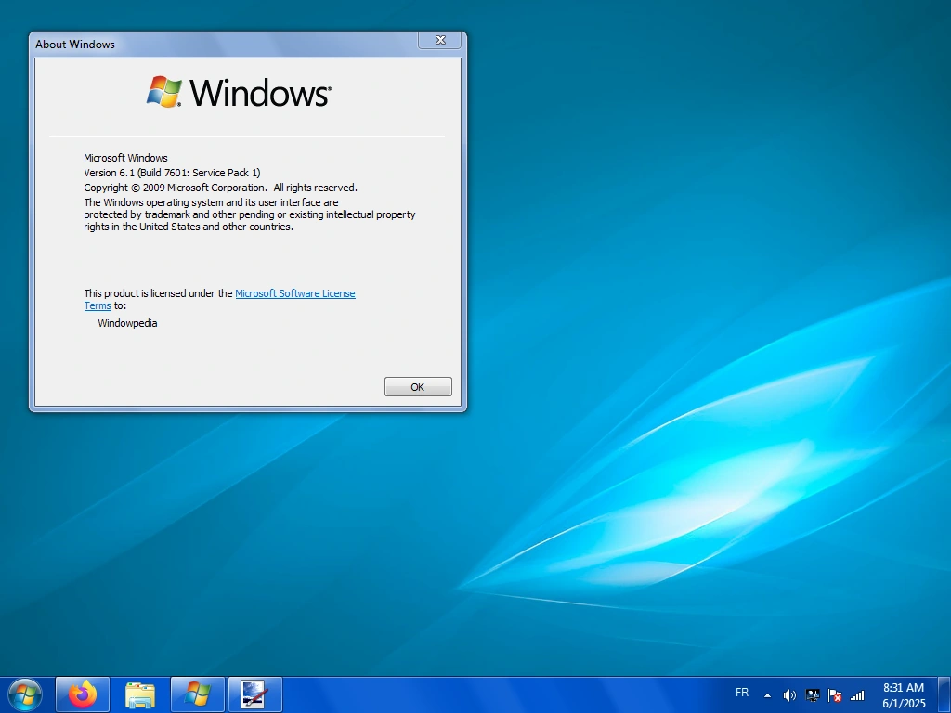Open the clock showing 8:31 AM
The image size is (951, 713).
point(904,688)
